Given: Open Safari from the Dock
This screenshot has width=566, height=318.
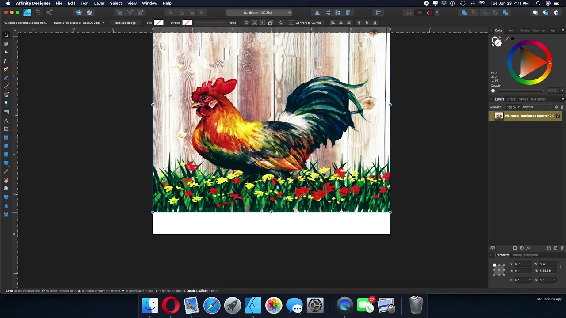Looking at the screenshot, I should [x=212, y=305].
